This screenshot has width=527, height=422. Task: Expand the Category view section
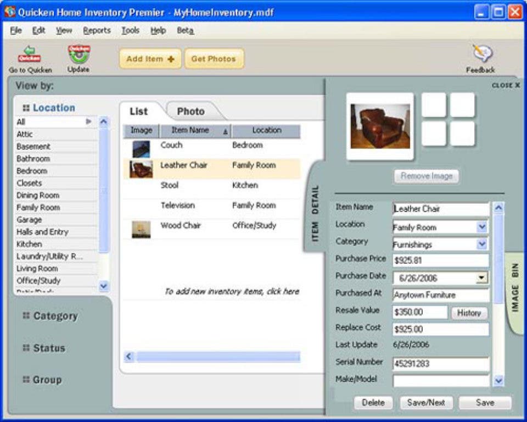pos(55,315)
